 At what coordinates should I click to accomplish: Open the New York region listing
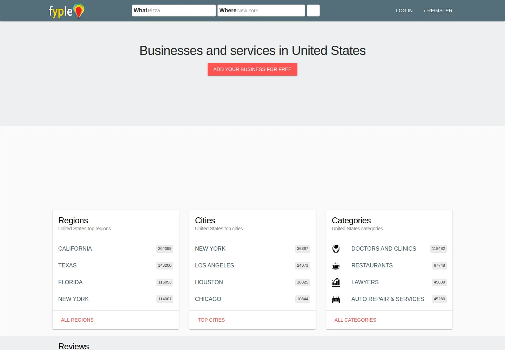click(x=73, y=299)
